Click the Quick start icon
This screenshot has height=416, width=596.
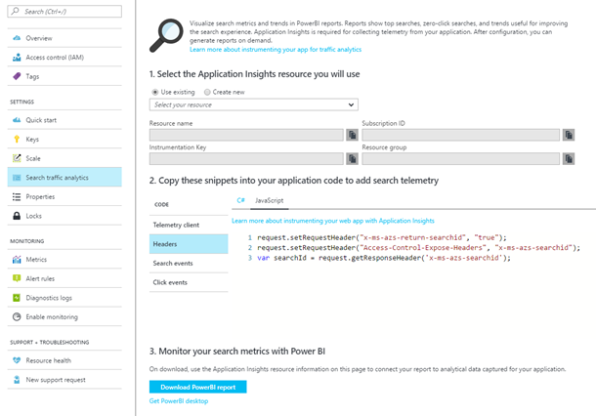pos(17,120)
